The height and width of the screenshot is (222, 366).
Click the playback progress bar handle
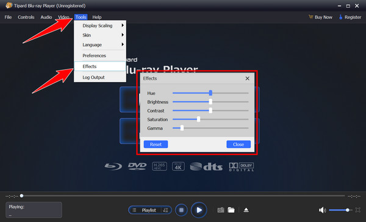pyautogui.click(x=21, y=196)
